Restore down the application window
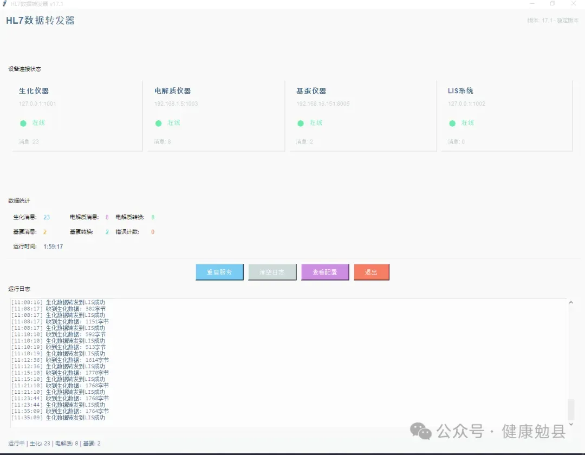 (x=552, y=4)
